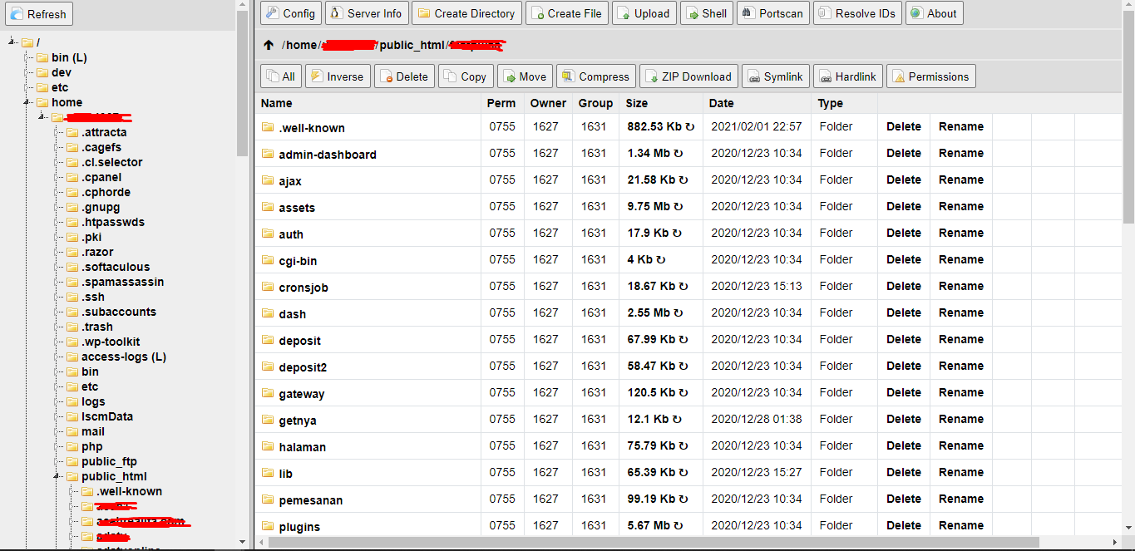
Task: Refresh size icon in ajax row
Action: click(x=683, y=180)
